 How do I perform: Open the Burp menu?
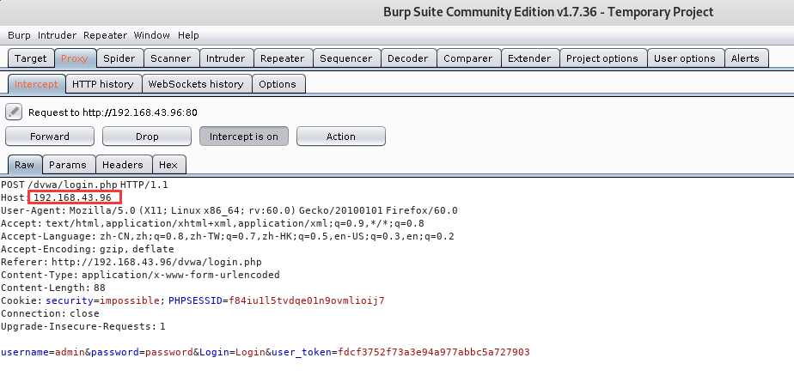click(x=19, y=35)
